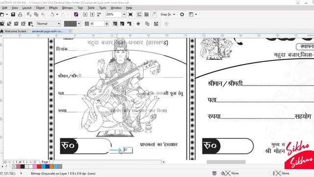Open the Object menu
The width and height of the screenshot is (314, 177).
[40, 8]
